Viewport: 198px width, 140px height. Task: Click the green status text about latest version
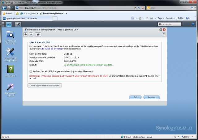88,65
